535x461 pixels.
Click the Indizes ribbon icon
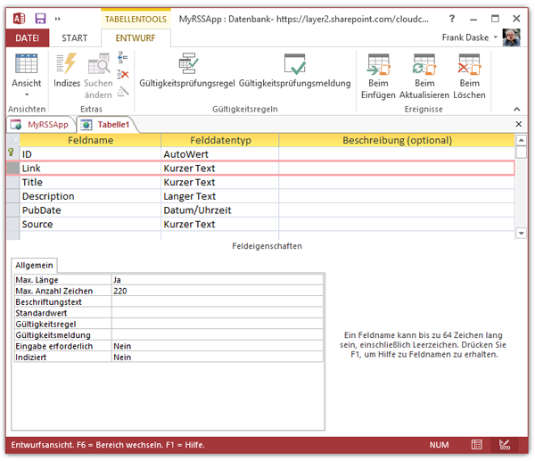[67, 72]
